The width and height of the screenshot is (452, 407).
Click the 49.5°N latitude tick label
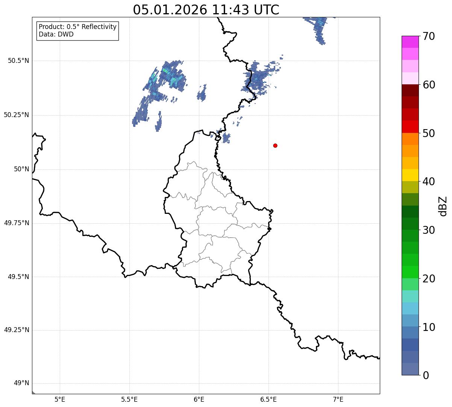coord(18,277)
